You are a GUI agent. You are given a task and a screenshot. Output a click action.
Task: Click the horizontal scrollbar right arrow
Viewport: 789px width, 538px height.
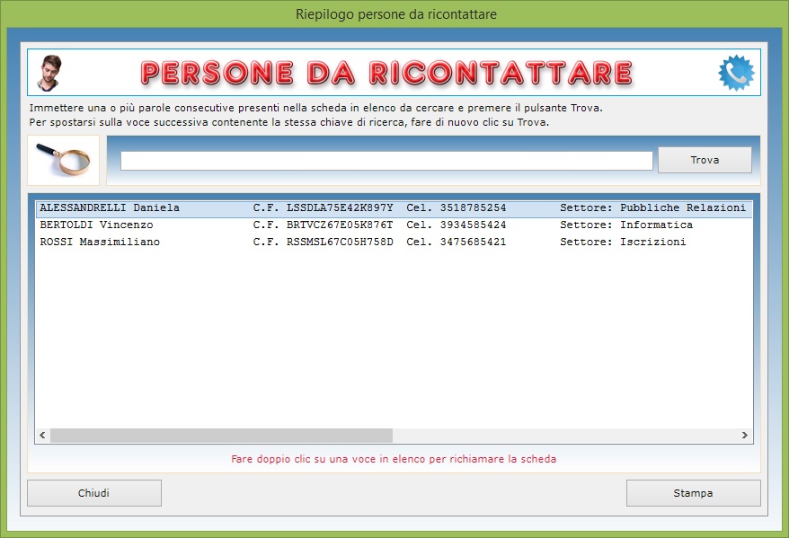[x=745, y=436]
